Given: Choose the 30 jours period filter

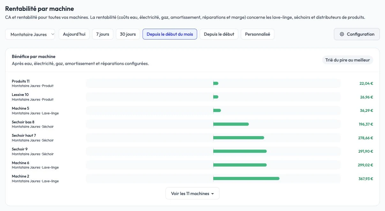Looking at the screenshot, I should [128, 34].
